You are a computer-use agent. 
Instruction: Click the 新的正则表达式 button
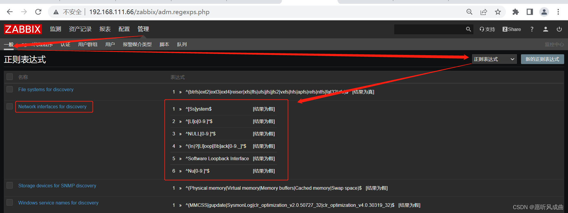pyautogui.click(x=543, y=59)
